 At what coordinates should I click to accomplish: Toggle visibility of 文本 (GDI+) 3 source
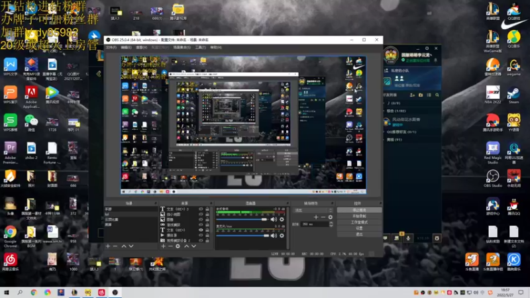pos(201,209)
